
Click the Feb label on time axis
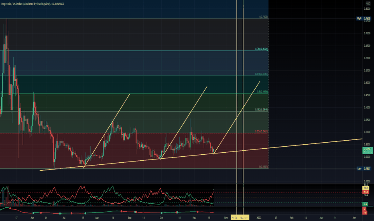coord(291,218)
